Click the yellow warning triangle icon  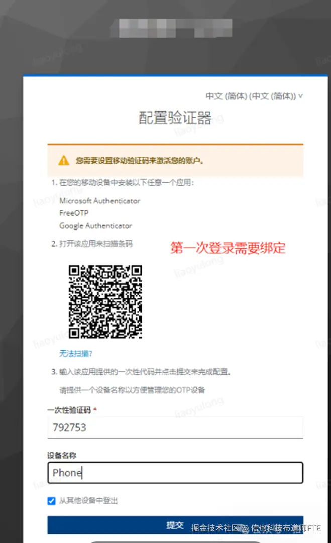(64, 161)
